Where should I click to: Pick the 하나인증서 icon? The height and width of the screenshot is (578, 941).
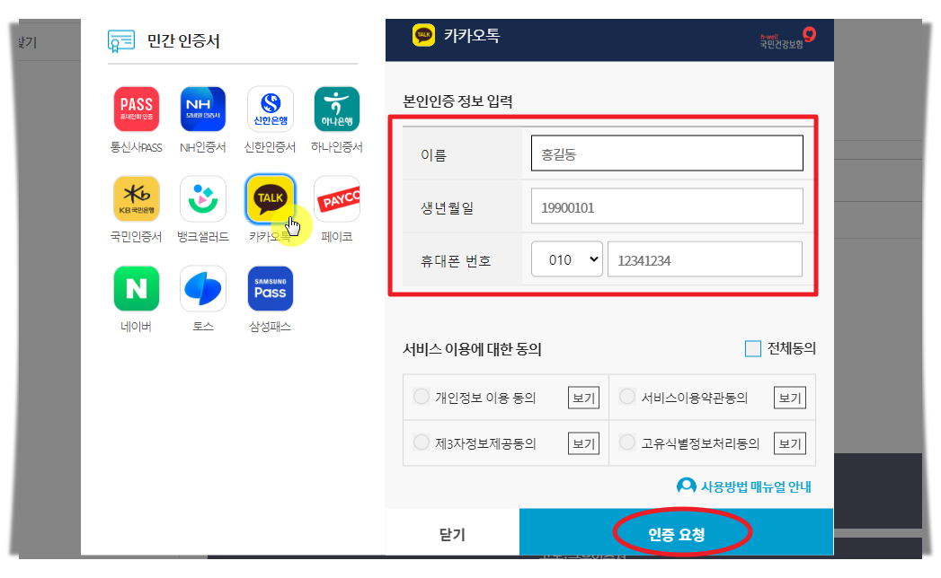coord(337,109)
